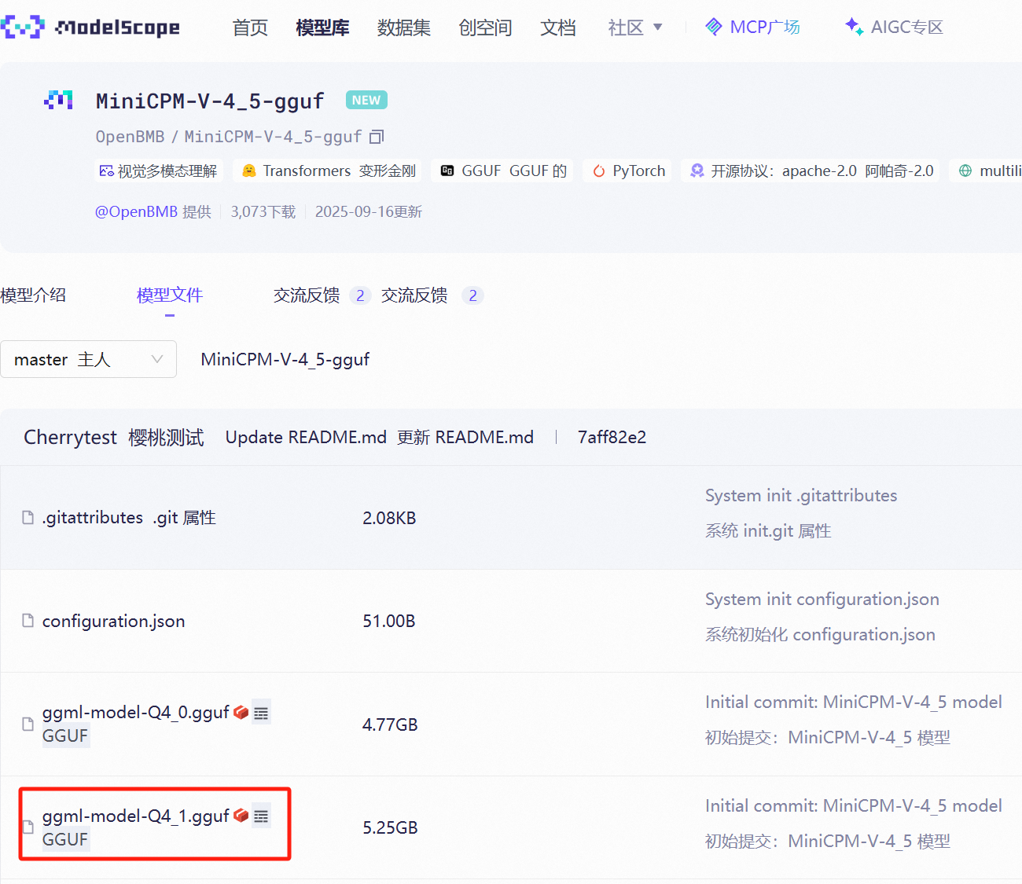Open the 创空间 navigation item
The height and width of the screenshot is (884, 1022).
point(485,28)
